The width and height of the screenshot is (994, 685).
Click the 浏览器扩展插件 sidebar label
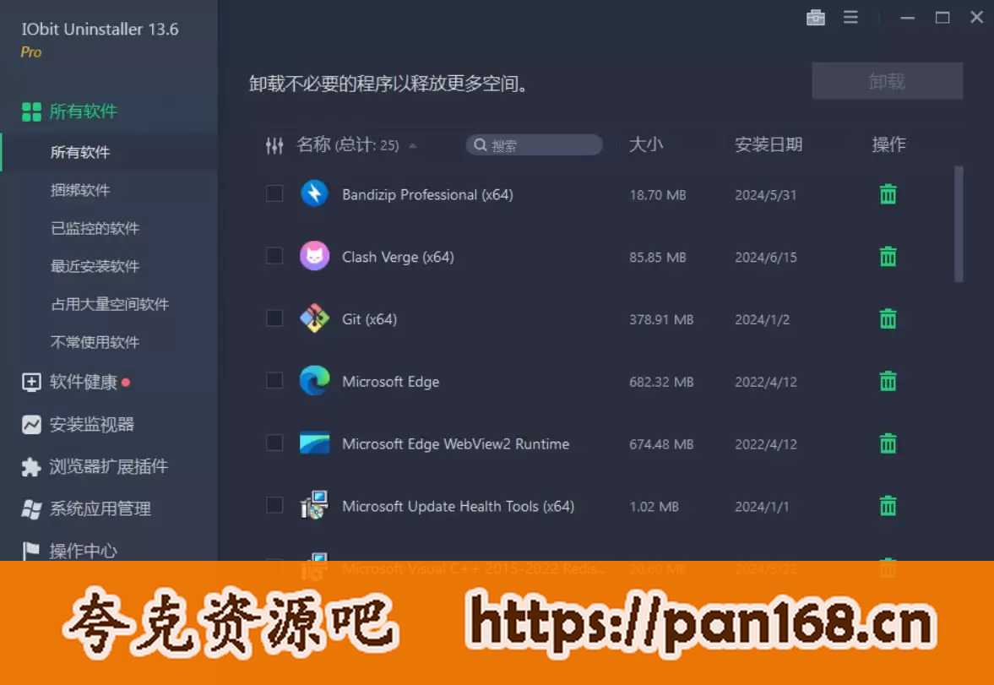click(x=108, y=467)
